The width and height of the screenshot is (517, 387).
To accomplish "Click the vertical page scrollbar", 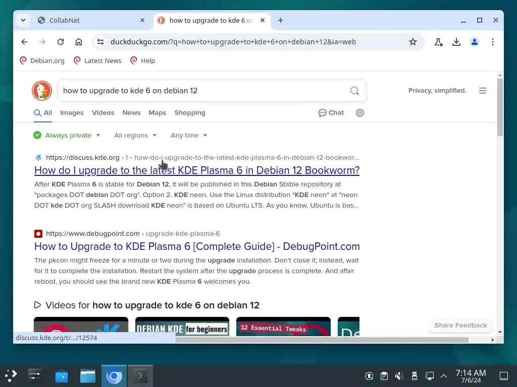I will pos(500,107).
